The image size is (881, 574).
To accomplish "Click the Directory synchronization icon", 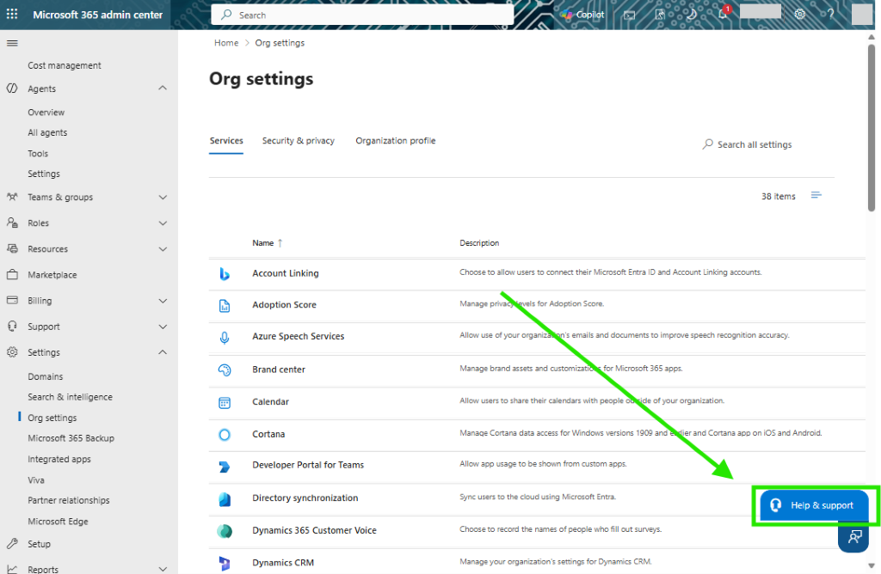I will pos(225,499).
